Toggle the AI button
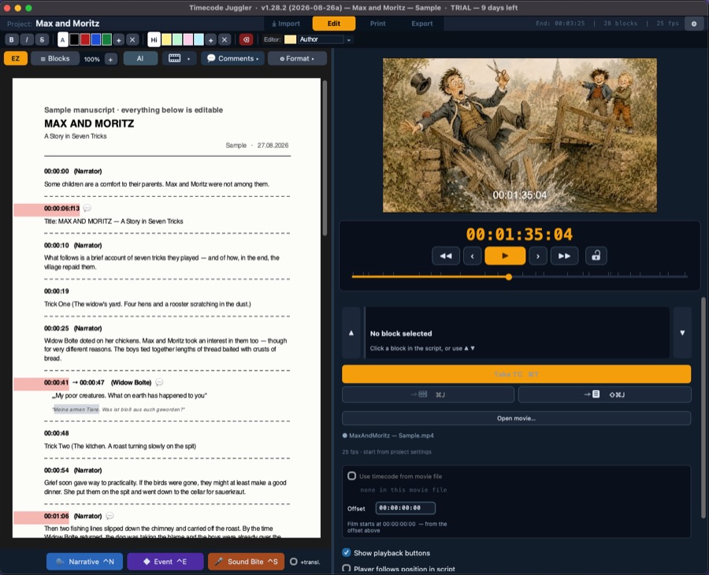This screenshot has width=709, height=575. tap(140, 58)
